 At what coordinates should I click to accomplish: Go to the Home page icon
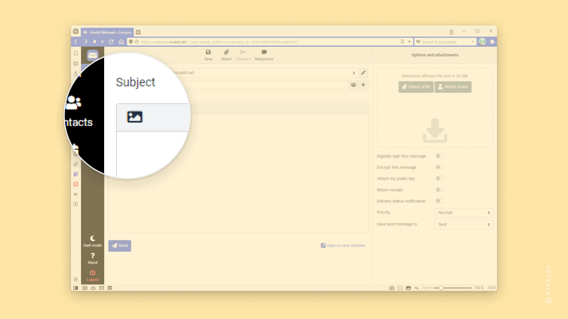coord(121,41)
